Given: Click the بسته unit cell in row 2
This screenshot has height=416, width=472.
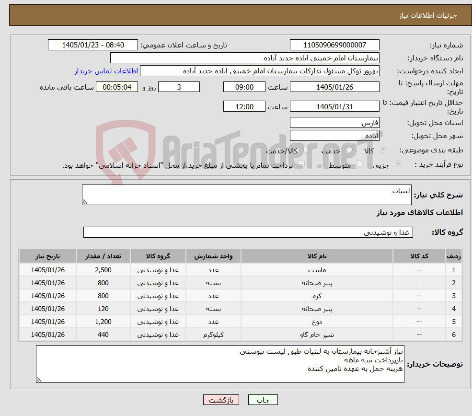Looking at the screenshot, I should 213,283.
